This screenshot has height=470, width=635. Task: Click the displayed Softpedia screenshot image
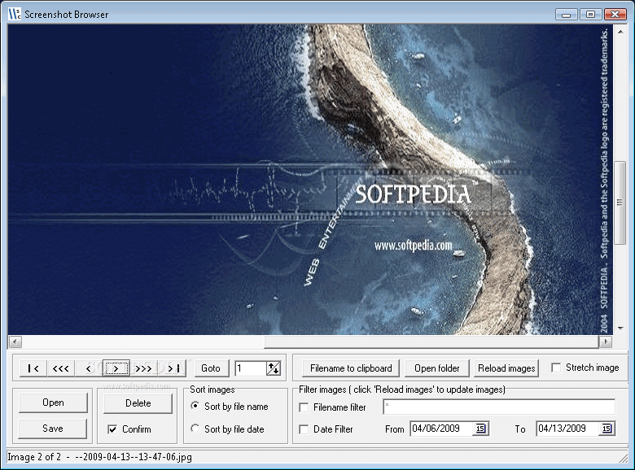[310, 180]
